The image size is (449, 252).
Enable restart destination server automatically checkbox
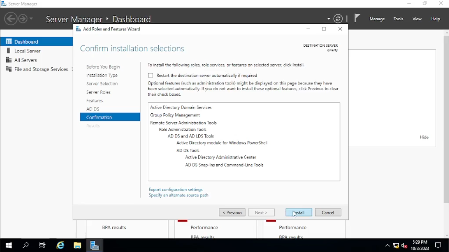tap(151, 75)
